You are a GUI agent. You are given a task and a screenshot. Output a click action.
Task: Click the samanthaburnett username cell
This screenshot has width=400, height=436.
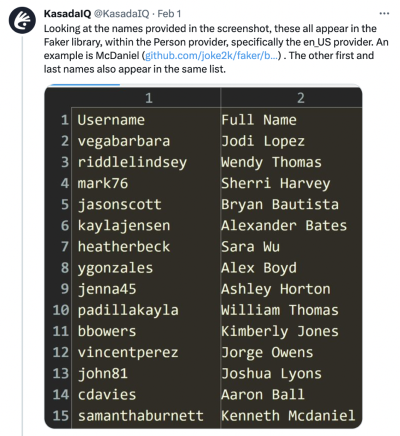point(140,415)
